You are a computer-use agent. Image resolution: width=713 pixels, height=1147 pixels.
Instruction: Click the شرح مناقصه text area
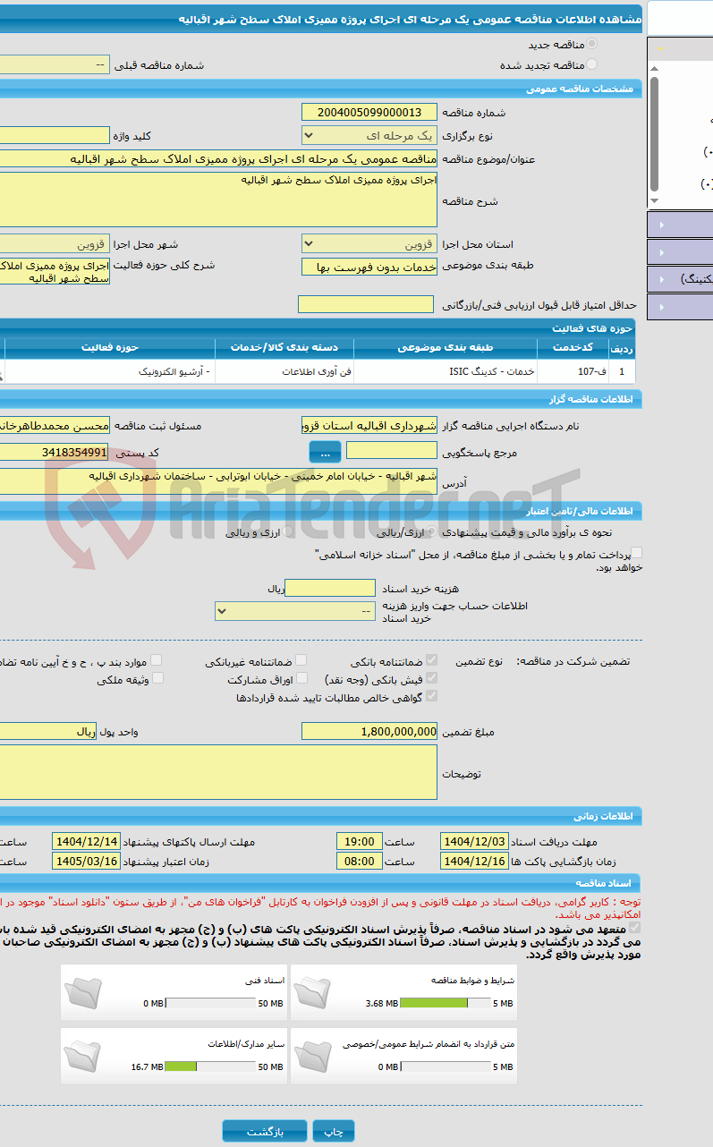218,200
